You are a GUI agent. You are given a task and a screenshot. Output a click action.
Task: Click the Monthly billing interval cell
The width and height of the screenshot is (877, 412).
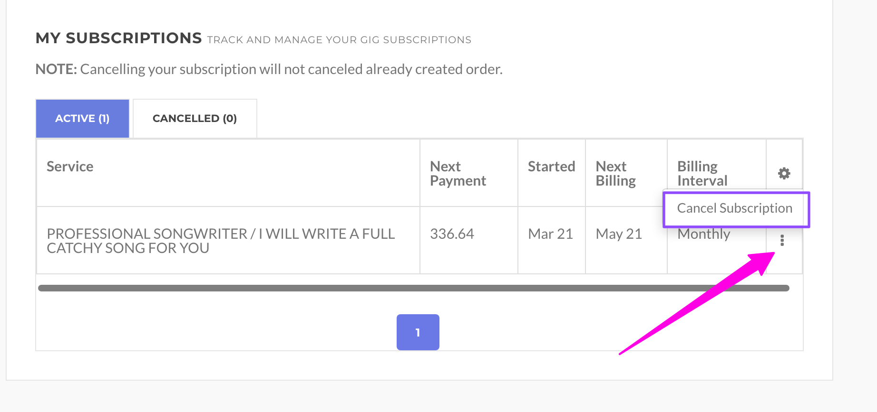(x=703, y=234)
